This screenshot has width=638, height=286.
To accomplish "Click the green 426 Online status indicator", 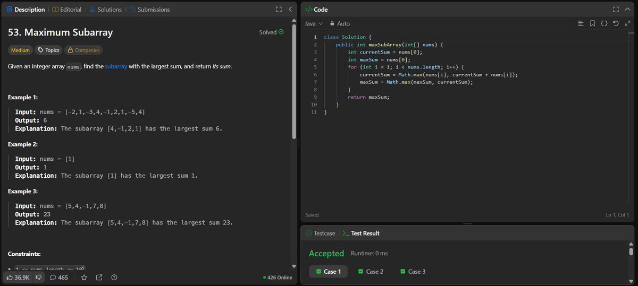I will click(x=278, y=278).
